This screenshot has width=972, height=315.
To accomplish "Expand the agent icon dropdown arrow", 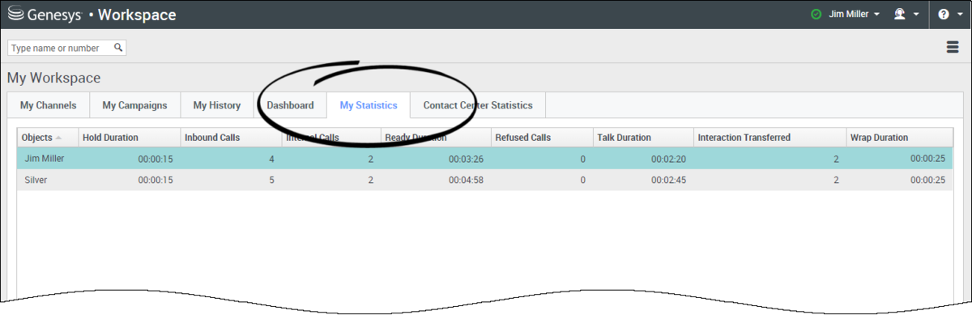I will [x=916, y=15].
